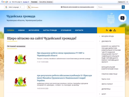Open the visually impaired version link
This screenshot has height=97, width=129.
[x=77, y=7]
